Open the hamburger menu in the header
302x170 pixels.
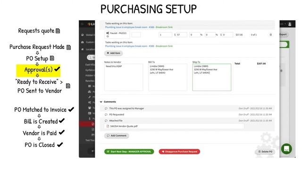pyautogui.click(x=83, y=24)
